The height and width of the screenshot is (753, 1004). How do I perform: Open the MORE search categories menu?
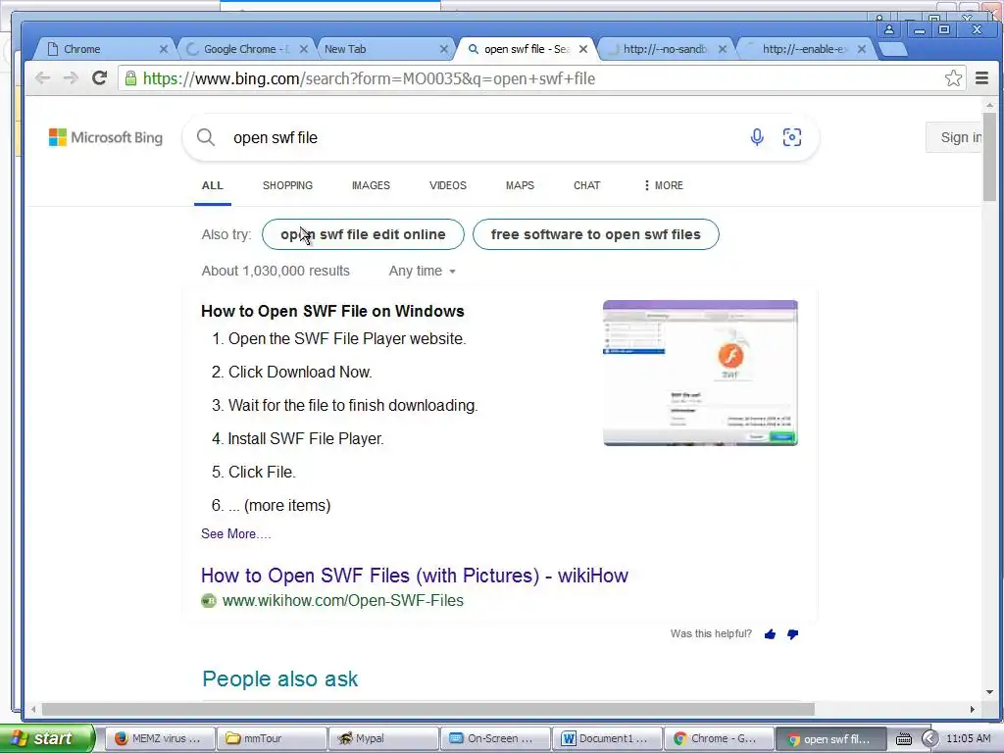[x=664, y=185]
